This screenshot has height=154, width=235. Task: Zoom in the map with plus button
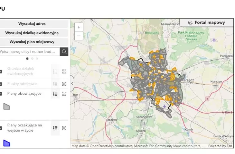click(x=79, y=27)
